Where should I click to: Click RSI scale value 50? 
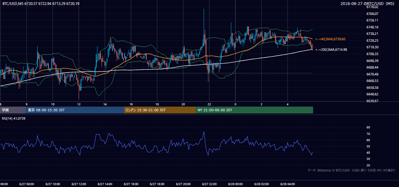click(368, 146)
